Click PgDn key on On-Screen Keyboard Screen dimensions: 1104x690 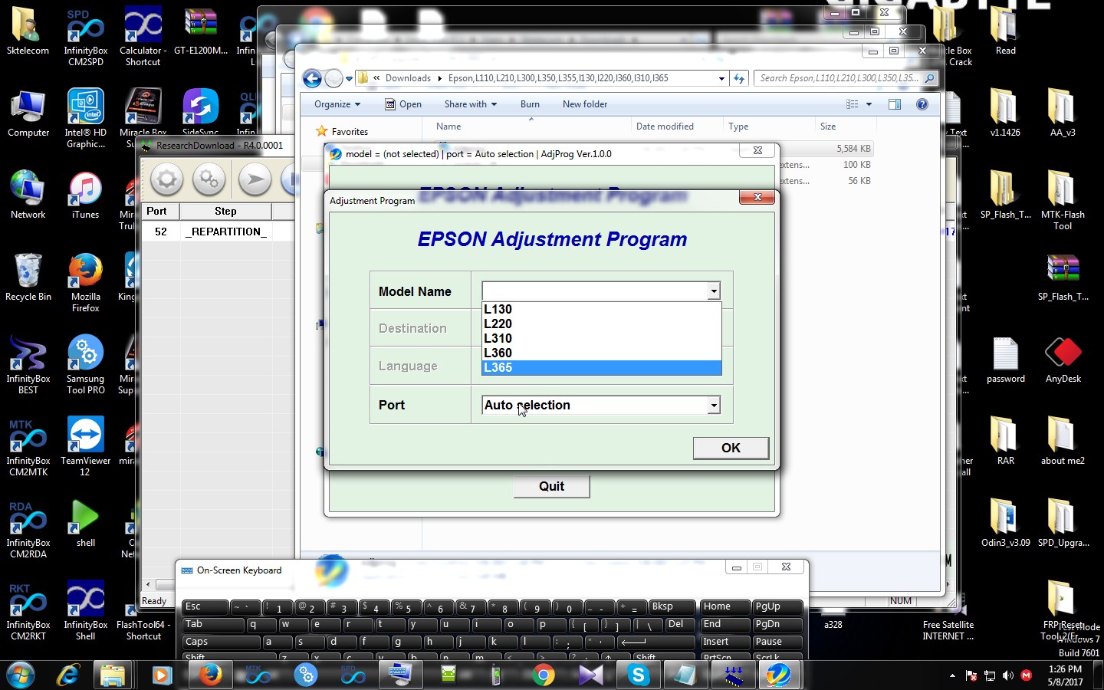coord(777,625)
